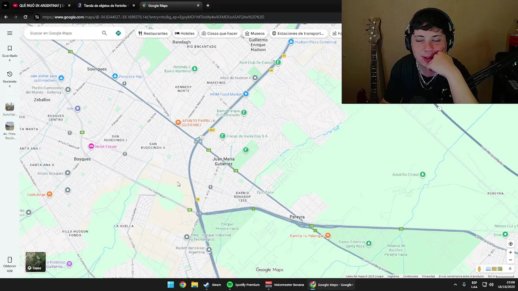Zoom in with the plus button

(x=510, y=252)
